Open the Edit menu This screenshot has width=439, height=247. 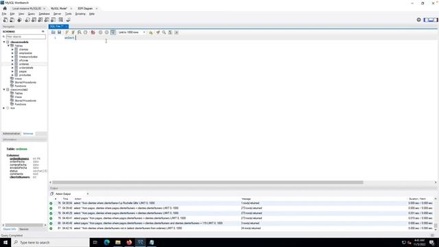(x=12, y=14)
